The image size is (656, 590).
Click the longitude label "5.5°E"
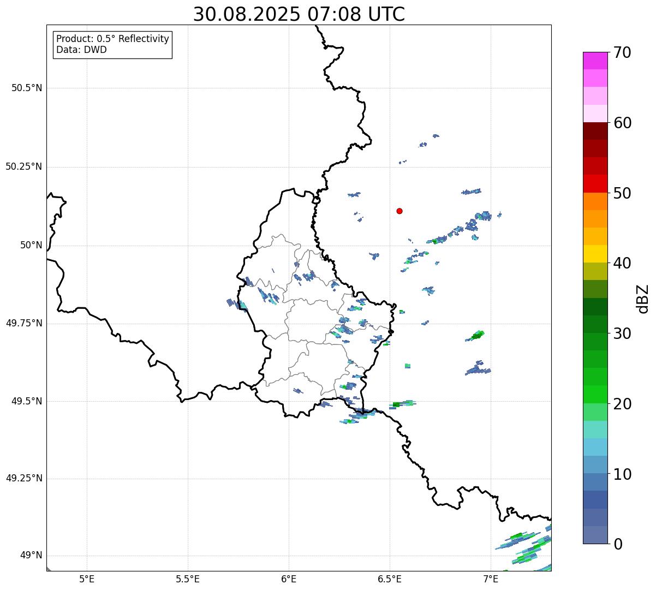[188, 579]
